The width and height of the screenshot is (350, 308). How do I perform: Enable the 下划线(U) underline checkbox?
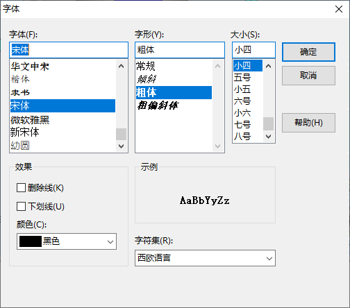pyautogui.click(x=21, y=206)
